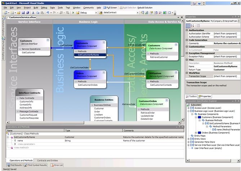Viewport: 241px width, 171px height.
Task: Click the Start Page toolbar icon
Action: tap(165, 13)
